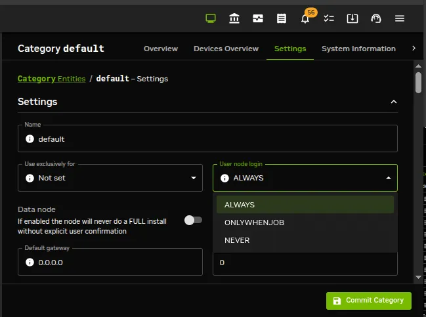Open the devices monitor icon in toolbar
Screen dimensions: 426x317
point(211,18)
